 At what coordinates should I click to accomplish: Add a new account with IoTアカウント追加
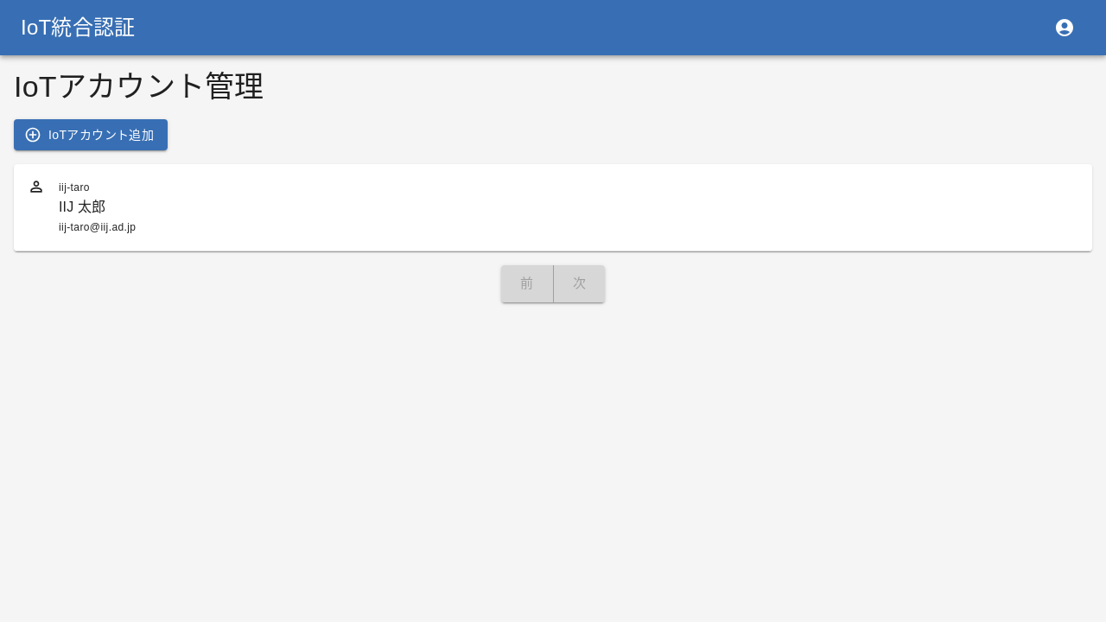[x=91, y=135]
